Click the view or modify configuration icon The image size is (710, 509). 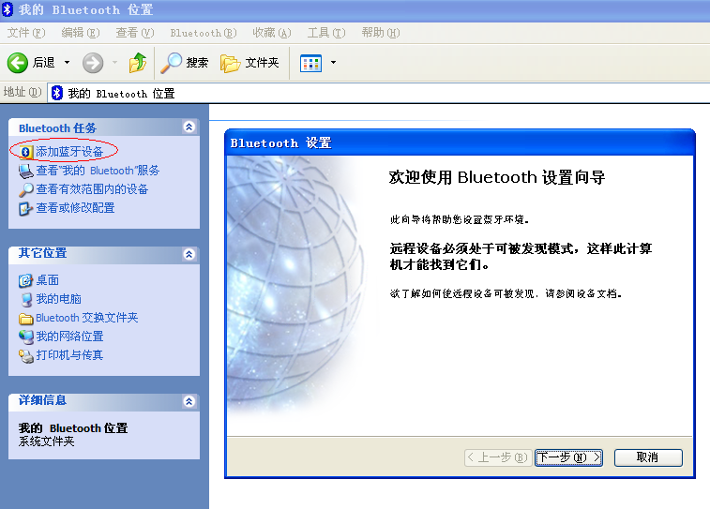(x=26, y=209)
